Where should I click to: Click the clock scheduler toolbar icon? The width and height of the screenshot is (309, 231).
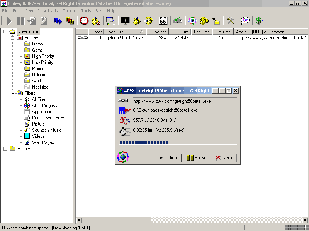tap(84, 21)
